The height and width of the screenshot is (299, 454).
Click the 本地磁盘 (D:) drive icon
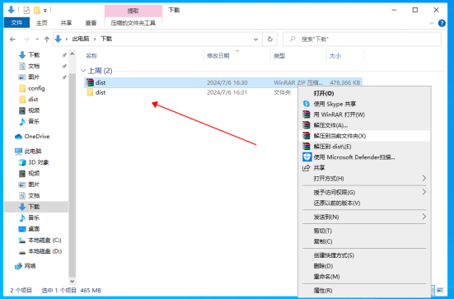coord(22,251)
